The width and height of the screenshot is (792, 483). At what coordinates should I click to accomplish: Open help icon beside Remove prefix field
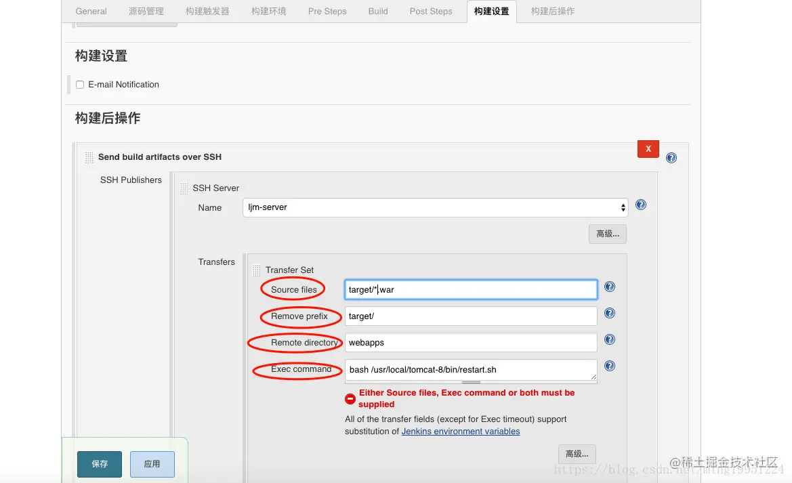610,313
